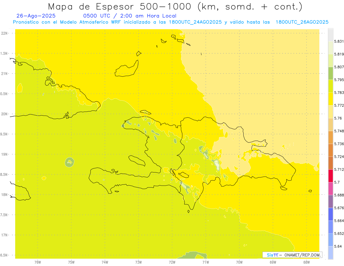
Task: Click the legend value 5.736
Action: pyautogui.click(x=339, y=144)
